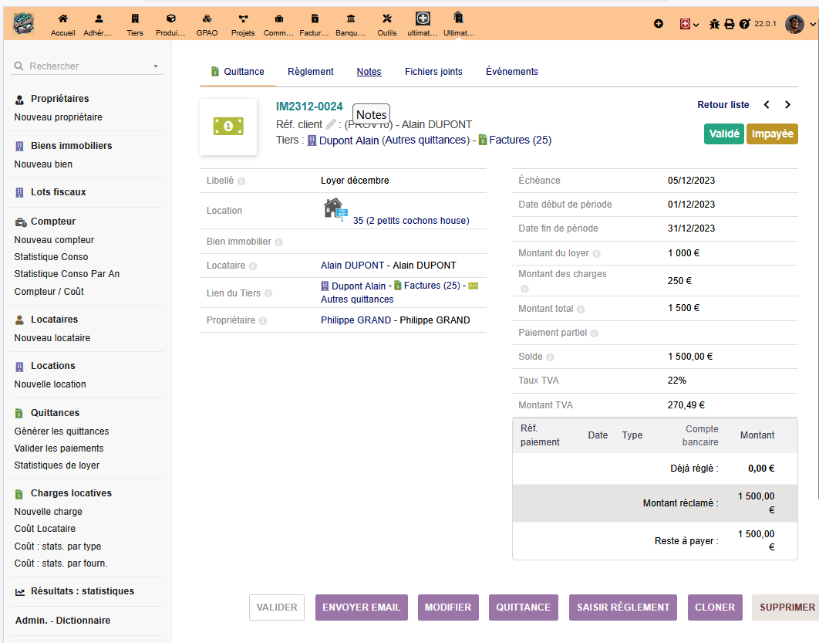Go to next record arrow
Screen dimensions: 819x643
[x=787, y=104]
